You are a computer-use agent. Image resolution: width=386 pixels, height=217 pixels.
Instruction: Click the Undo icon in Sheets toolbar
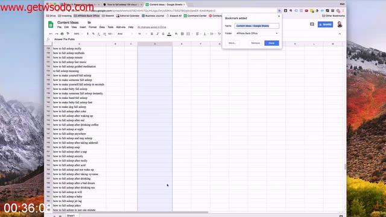(51, 34)
